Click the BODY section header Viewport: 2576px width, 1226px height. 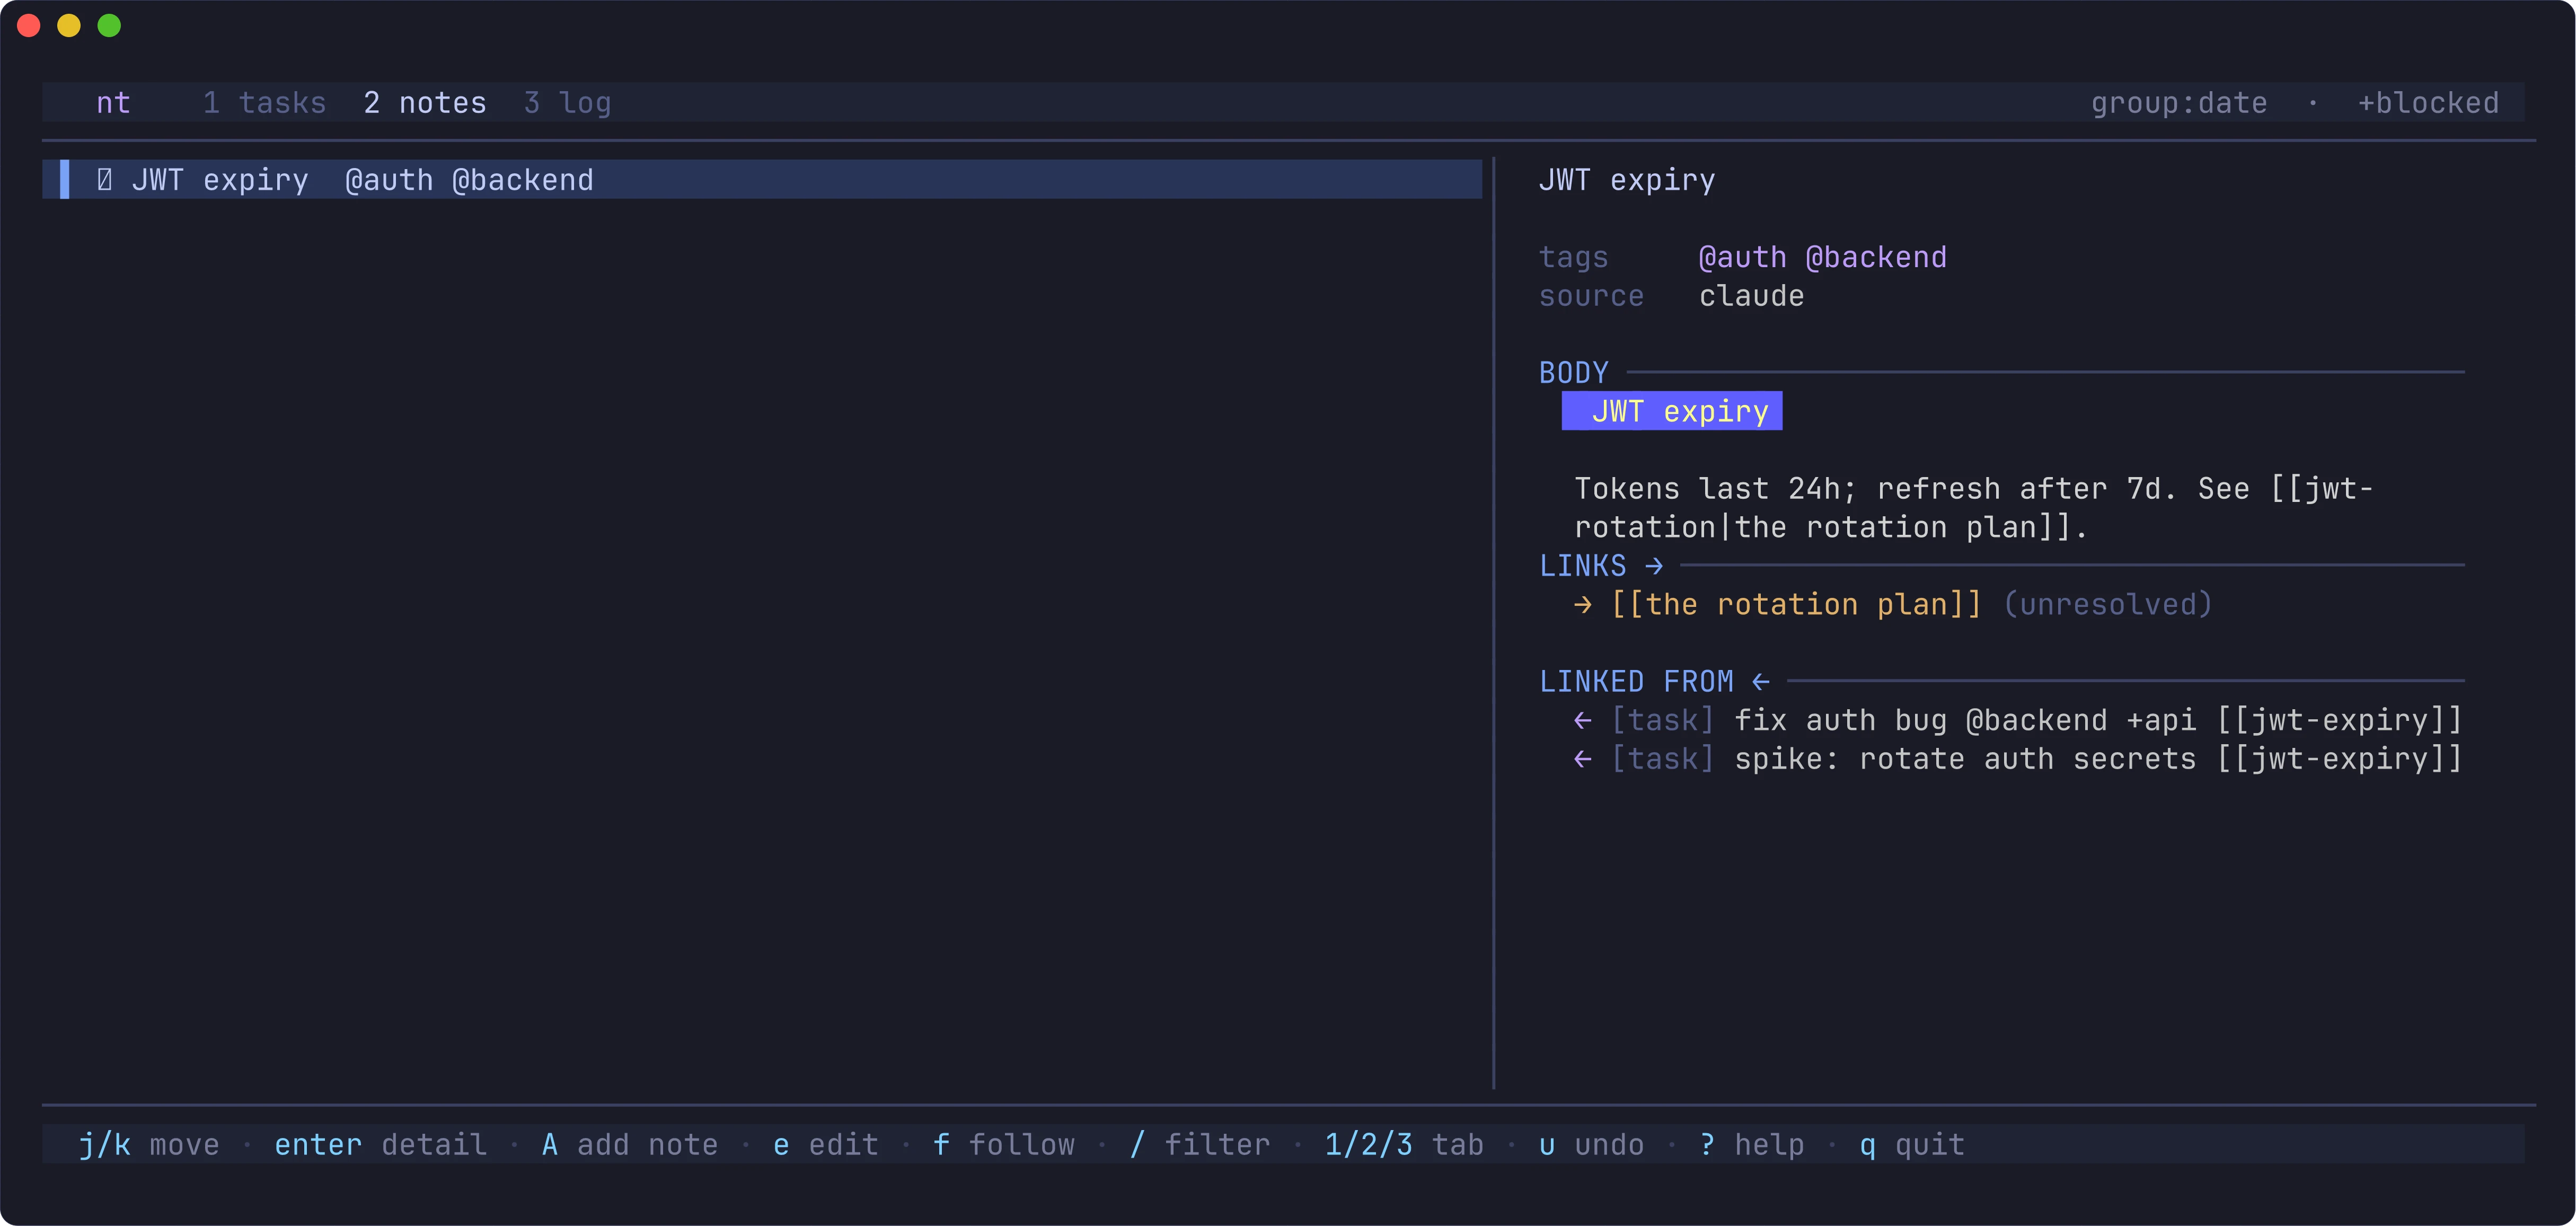coord(1574,373)
